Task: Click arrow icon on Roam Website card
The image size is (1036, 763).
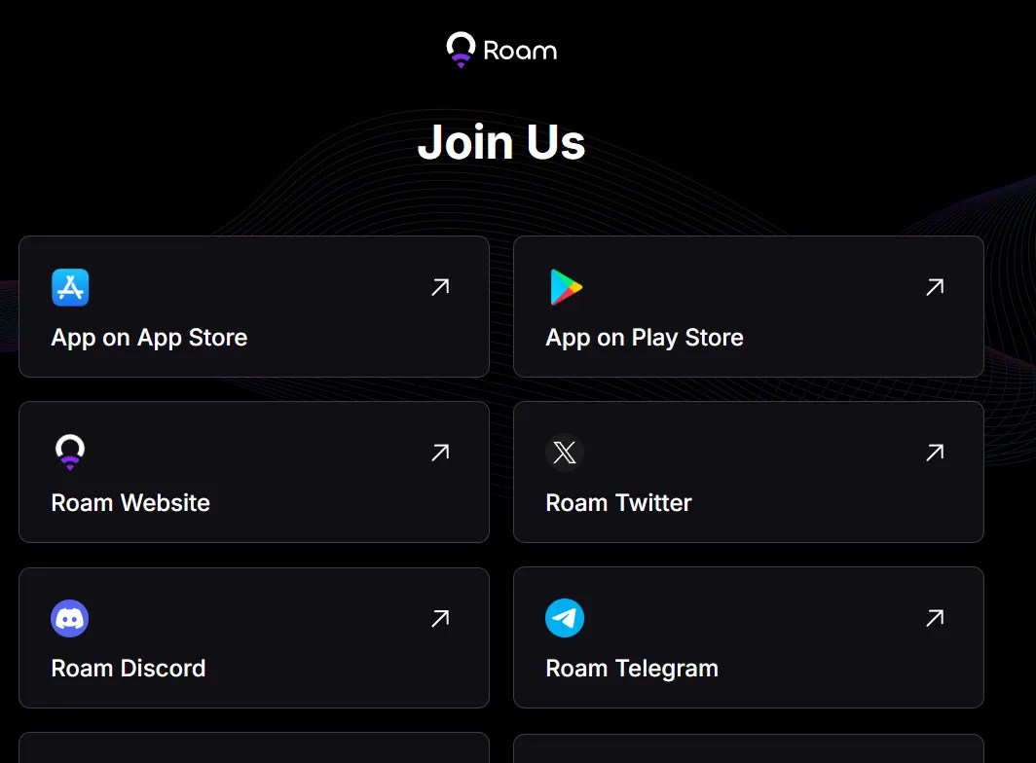Action: (440, 453)
